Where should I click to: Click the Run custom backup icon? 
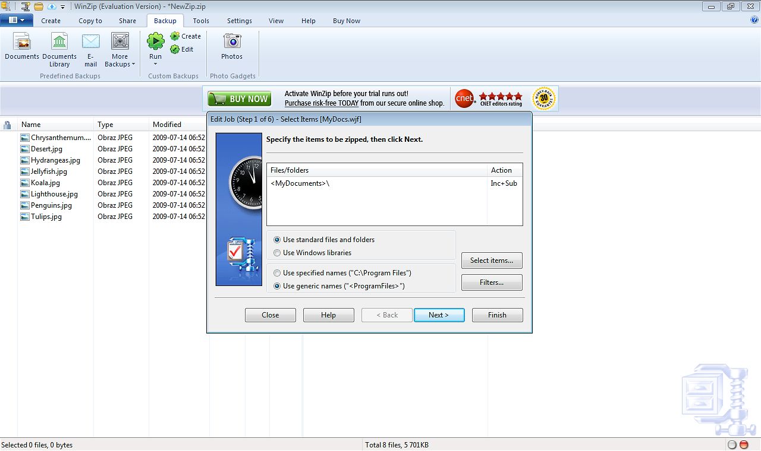[156, 42]
